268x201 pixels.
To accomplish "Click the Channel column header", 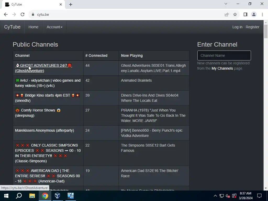I will tap(22, 55).
